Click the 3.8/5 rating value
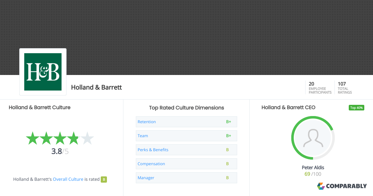The image size is (373, 196). pyautogui.click(x=60, y=152)
